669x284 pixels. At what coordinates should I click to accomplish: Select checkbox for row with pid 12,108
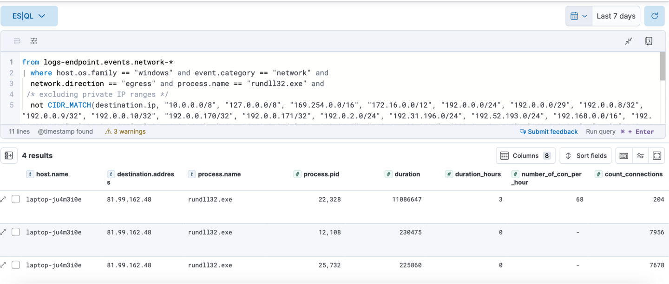coord(16,232)
